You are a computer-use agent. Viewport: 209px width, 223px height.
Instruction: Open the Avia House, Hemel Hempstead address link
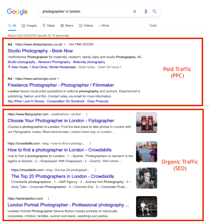(43, 67)
